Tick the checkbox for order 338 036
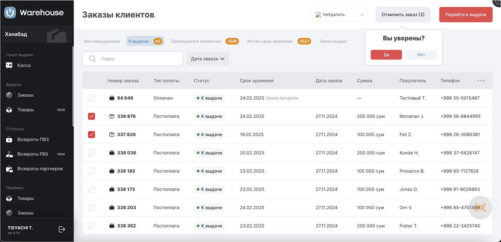Viewport: 501px width, 242px height. pos(92,153)
